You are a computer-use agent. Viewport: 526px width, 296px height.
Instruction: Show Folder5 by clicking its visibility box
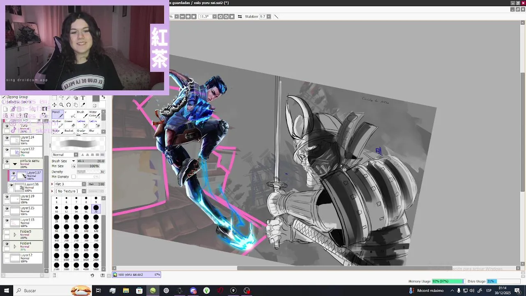point(7,233)
